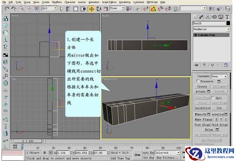Click the Add Time Tag area
Image resolution: width=236 pixels, height=161 pixels.
(120, 158)
